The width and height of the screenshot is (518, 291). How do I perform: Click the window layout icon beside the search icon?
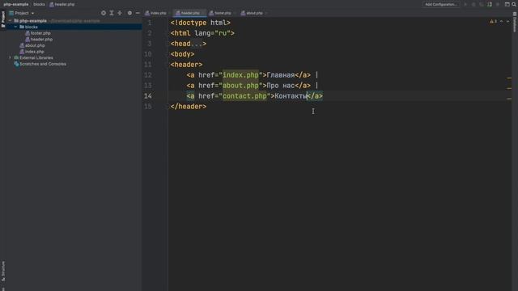tap(507, 4)
